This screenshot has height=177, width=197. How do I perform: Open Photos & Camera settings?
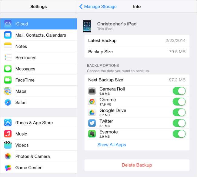[x=39, y=156]
